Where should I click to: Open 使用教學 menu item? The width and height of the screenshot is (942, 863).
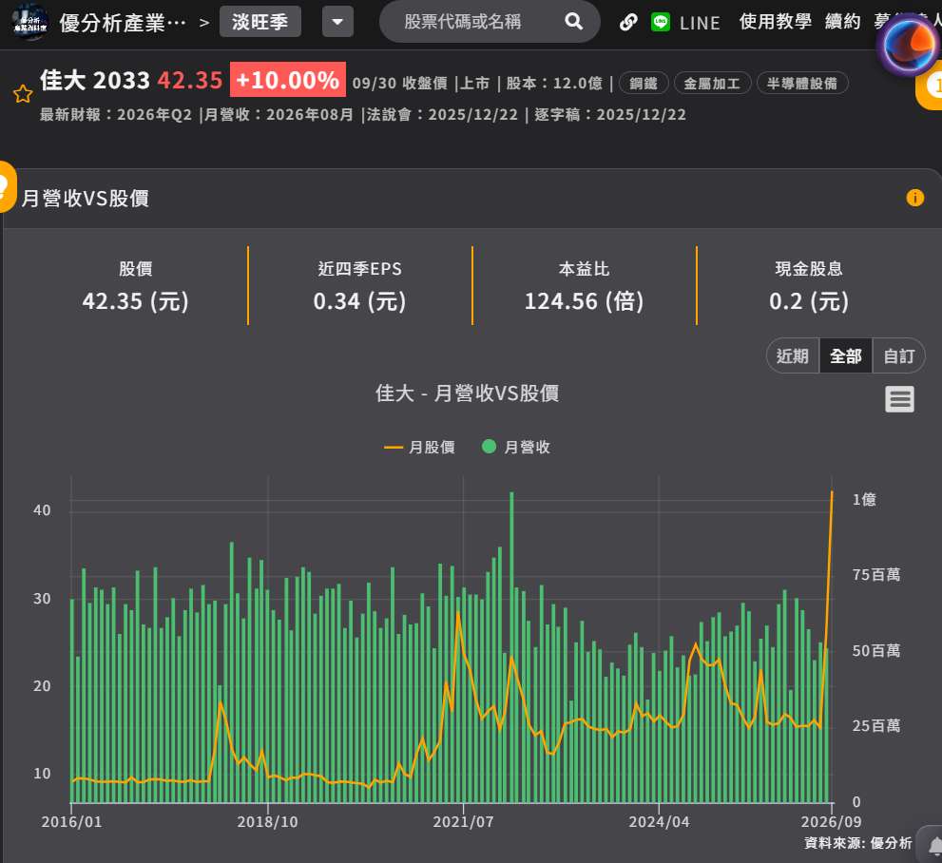coord(775,22)
